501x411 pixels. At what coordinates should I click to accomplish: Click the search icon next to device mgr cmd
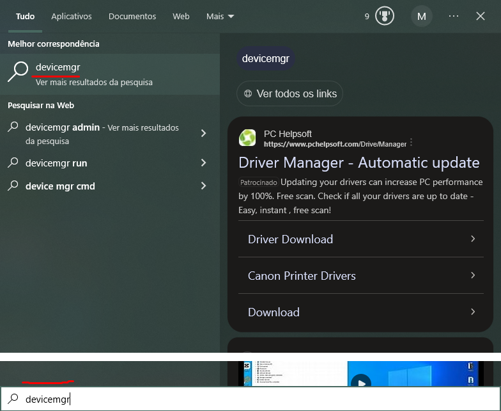13,186
